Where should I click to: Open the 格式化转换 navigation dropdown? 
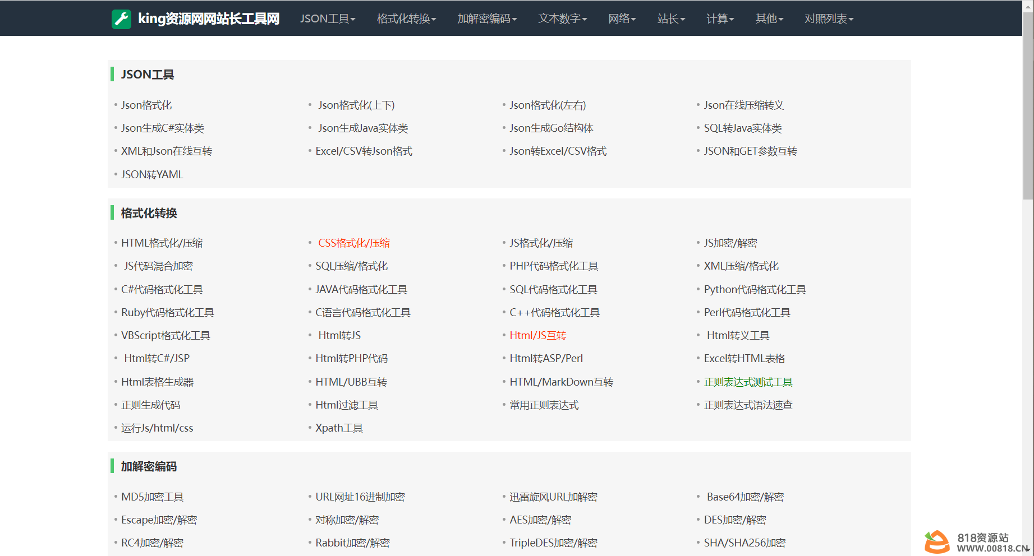406,18
